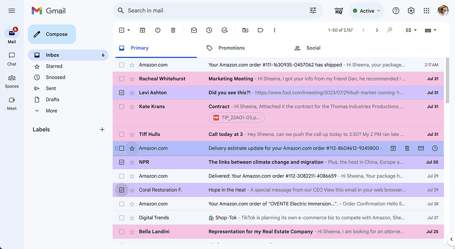Add selected email to Tasks

[224, 30]
